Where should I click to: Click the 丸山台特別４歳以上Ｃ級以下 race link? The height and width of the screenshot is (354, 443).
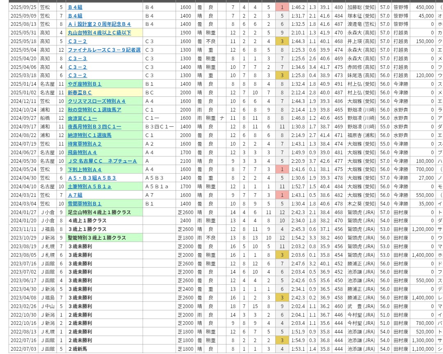pyautogui.click(x=99, y=33)
